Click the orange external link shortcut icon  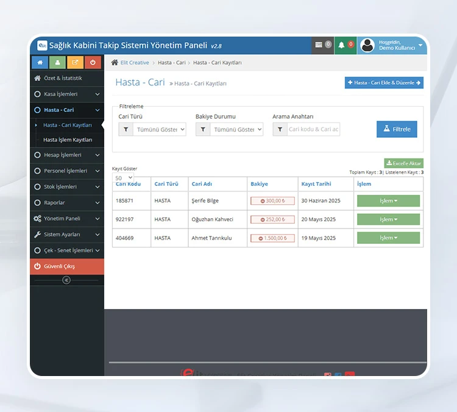click(x=75, y=62)
